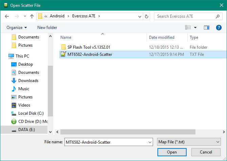Click the This PC monitor icon
The image size is (227, 161).
point(11,56)
